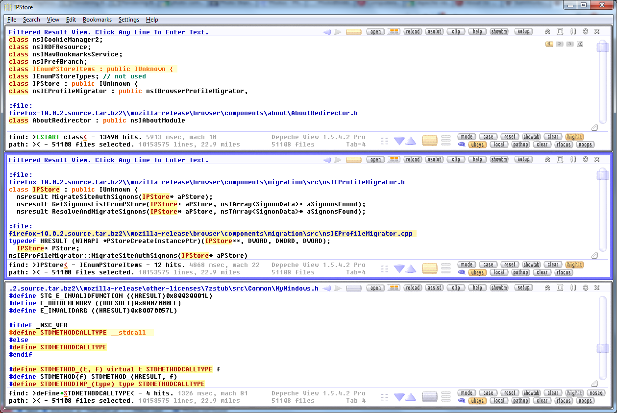
Task: Click the circular refresh icon in top pane
Action: [585, 31]
